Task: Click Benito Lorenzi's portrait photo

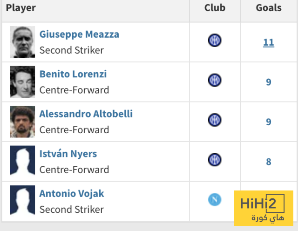Action: (22, 82)
